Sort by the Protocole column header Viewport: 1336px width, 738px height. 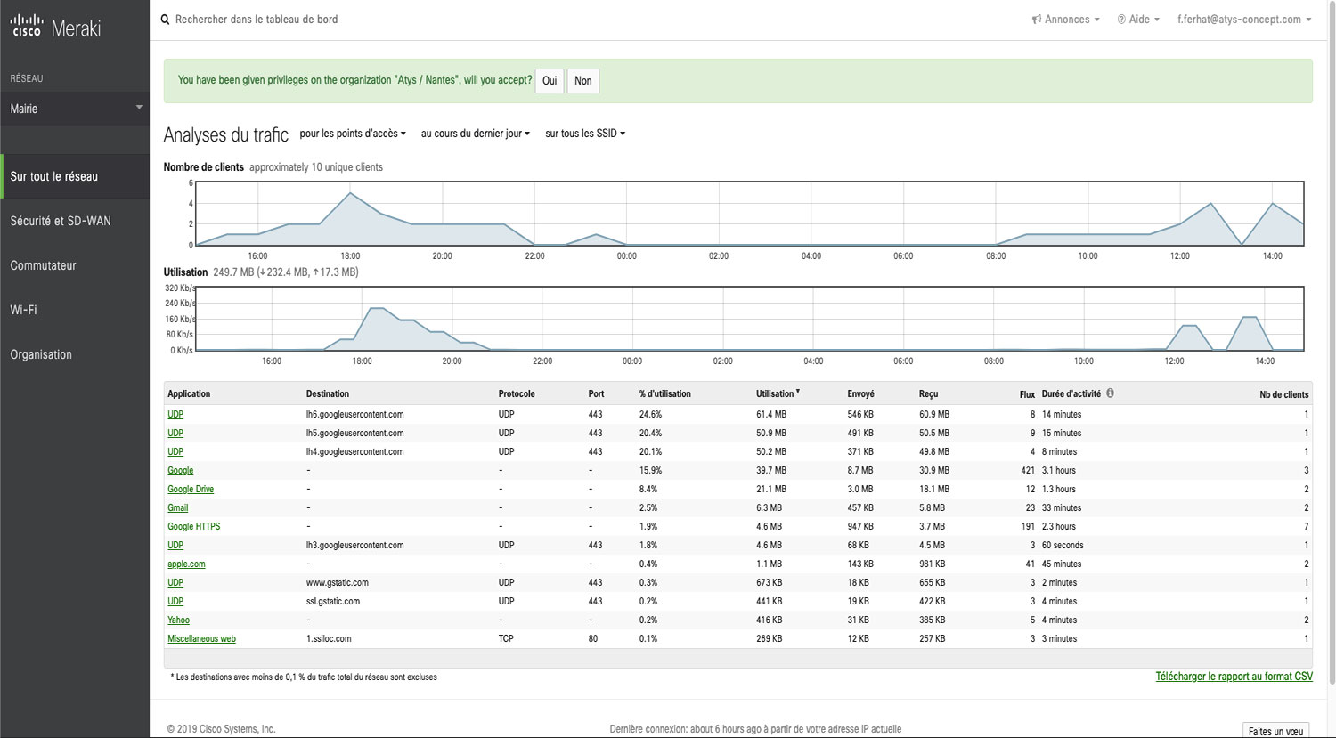[517, 393]
